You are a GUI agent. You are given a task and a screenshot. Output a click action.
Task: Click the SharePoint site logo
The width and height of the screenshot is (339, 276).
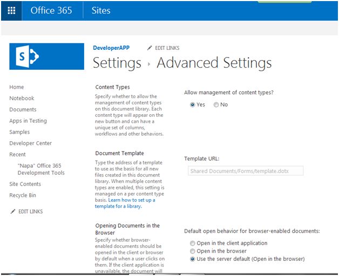[x=46, y=56]
